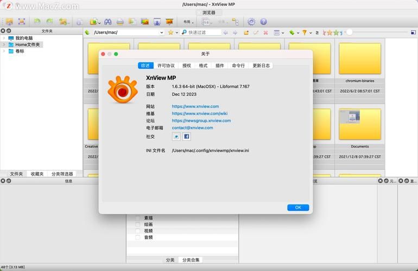The height and width of the screenshot is (271, 418).
Task: Click the Rotate left green icon
Action: point(37,22)
